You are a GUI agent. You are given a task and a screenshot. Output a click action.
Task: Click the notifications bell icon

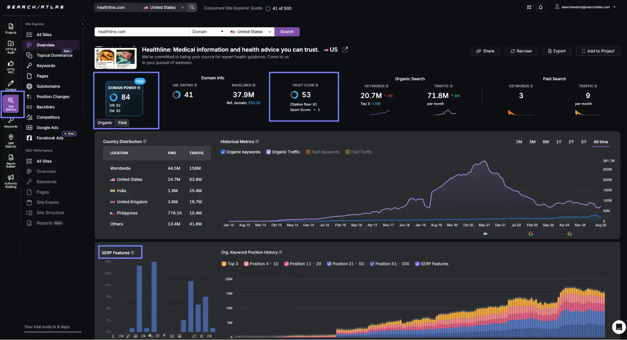[540, 7]
